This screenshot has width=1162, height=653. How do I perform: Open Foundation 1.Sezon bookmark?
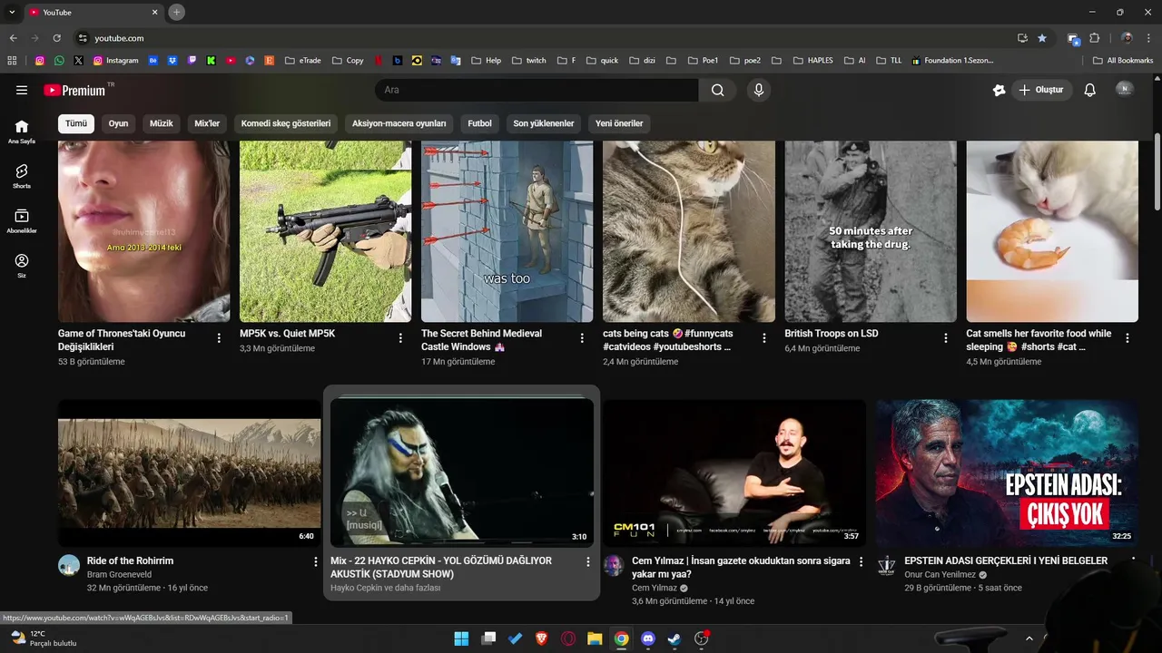[952, 61]
